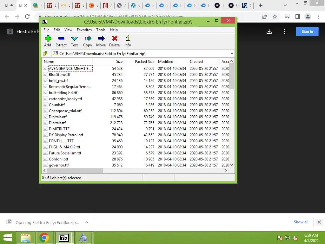Open Chrome profile avatar icon
325x244 pixels.
point(308,17)
